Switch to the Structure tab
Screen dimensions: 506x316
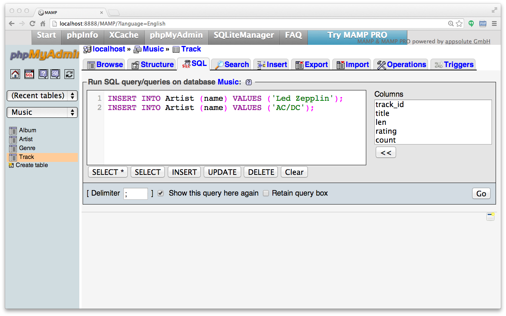[x=152, y=64]
